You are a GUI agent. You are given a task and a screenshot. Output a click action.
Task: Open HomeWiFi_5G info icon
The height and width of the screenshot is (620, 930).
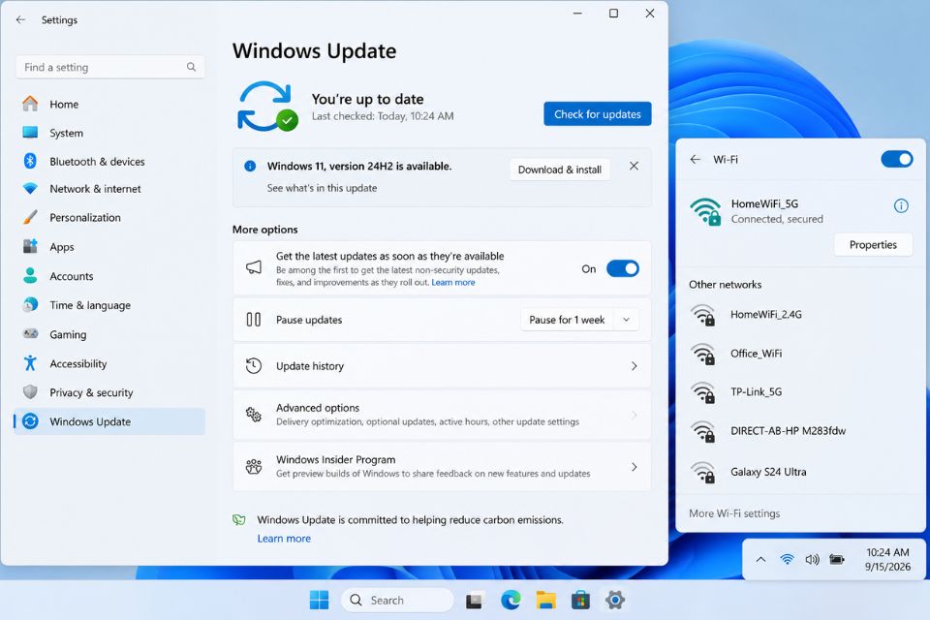[901, 206]
